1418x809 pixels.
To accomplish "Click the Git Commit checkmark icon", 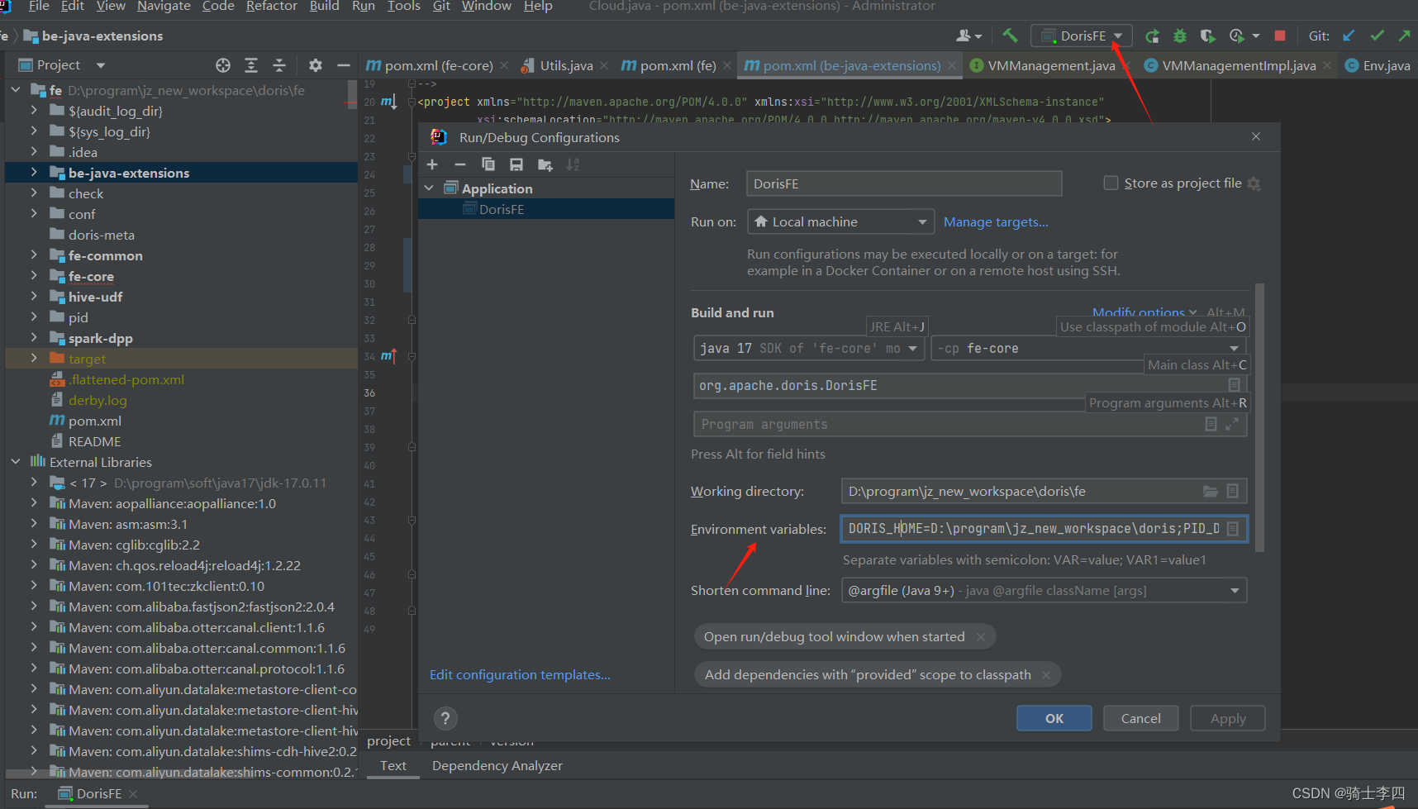I will (1377, 36).
